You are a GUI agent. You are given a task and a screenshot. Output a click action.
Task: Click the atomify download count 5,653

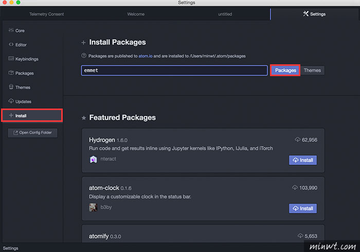point(311,236)
